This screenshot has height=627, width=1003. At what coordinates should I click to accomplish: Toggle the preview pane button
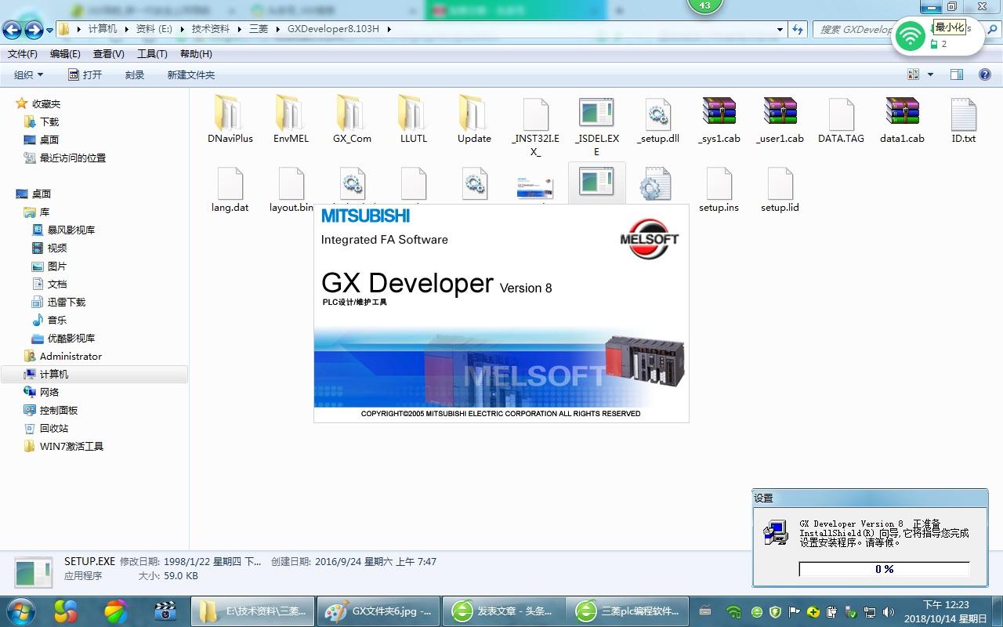[957, 74]
